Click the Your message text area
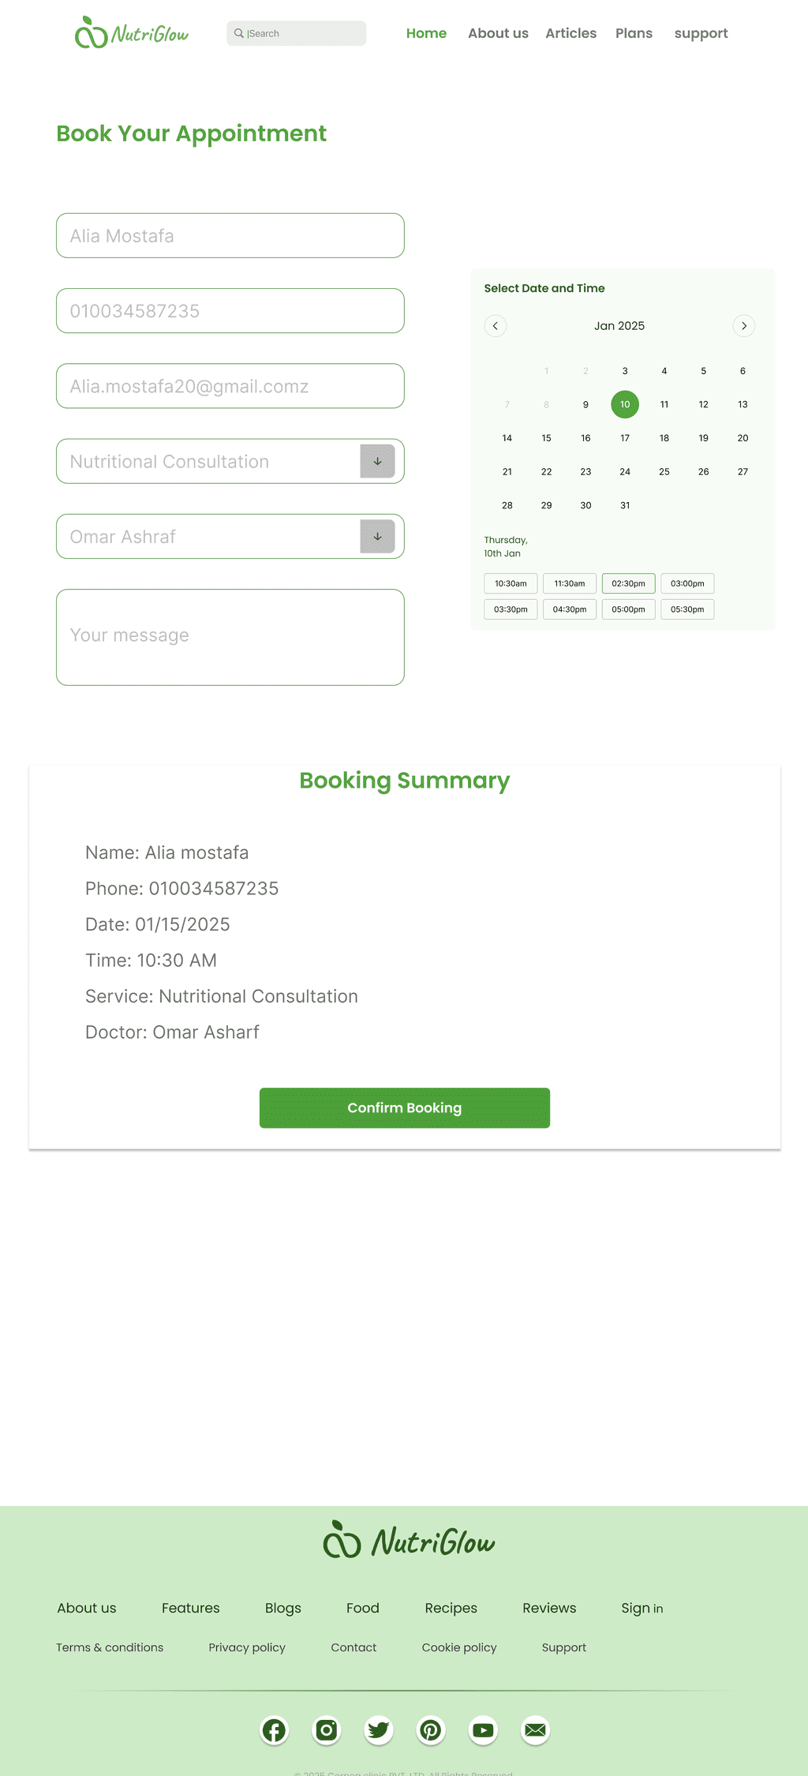This screenshot has width=808, height=1776. pyautogui.click(x=230, y=637)
